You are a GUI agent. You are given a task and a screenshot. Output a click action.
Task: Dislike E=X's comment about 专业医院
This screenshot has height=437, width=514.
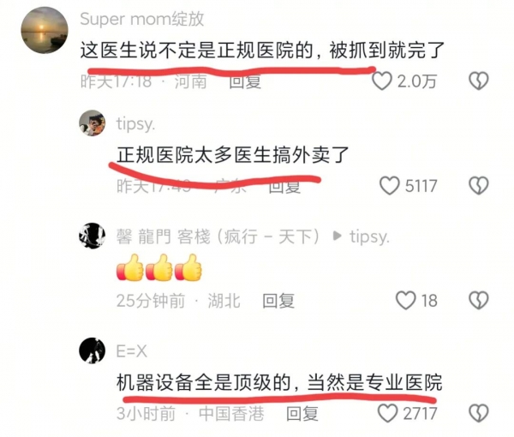pyautogui.click(x=479, y=413)
